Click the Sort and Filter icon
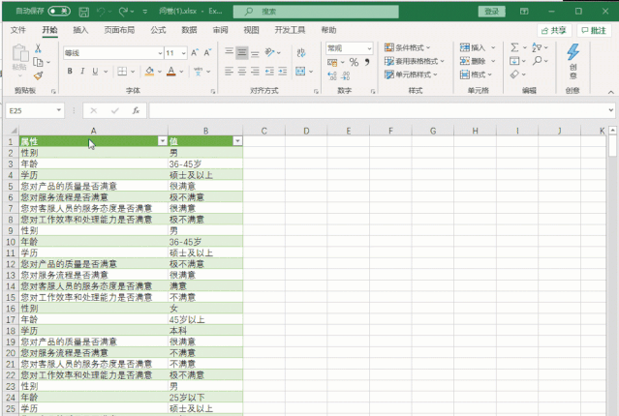Screen dimensions: 619x416 point(537,47)
